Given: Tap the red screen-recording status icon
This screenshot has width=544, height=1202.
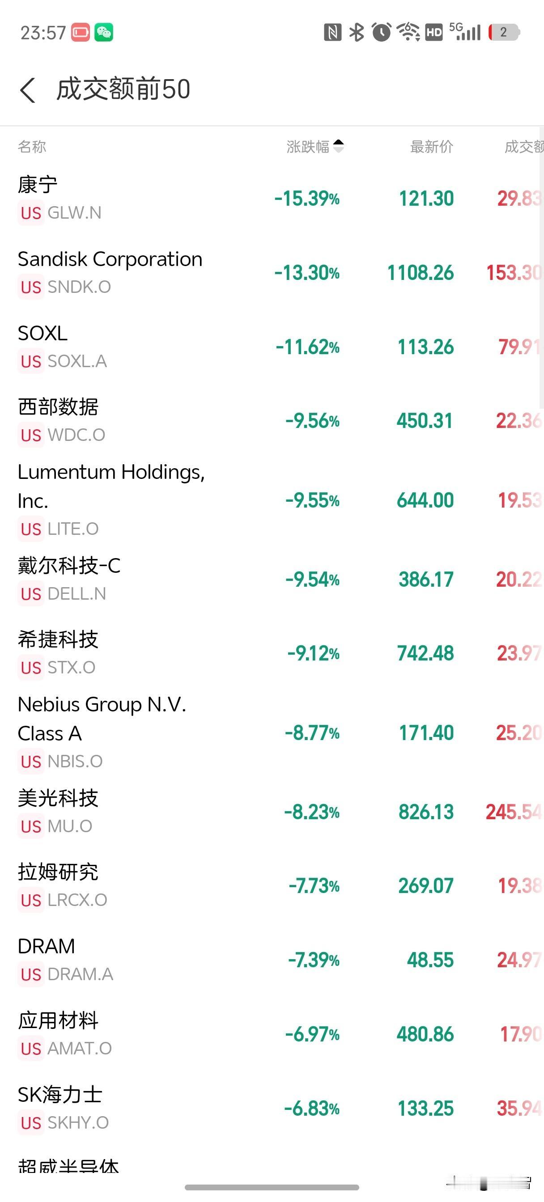Looking at the screenshot, I should tap(81, 33).
